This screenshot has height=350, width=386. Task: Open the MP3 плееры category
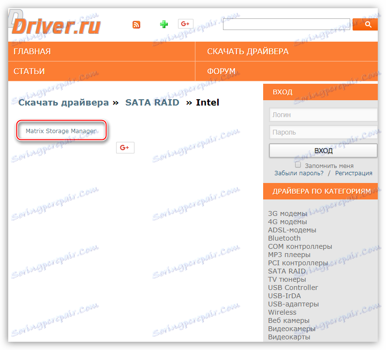[289, 255]
